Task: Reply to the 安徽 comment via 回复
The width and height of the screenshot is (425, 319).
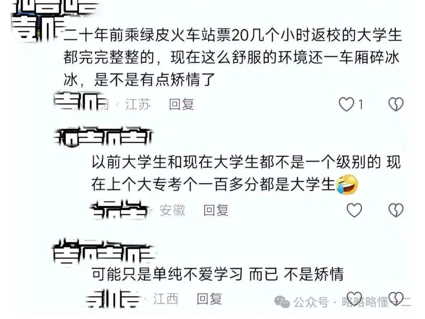Action: pos(216,210)
